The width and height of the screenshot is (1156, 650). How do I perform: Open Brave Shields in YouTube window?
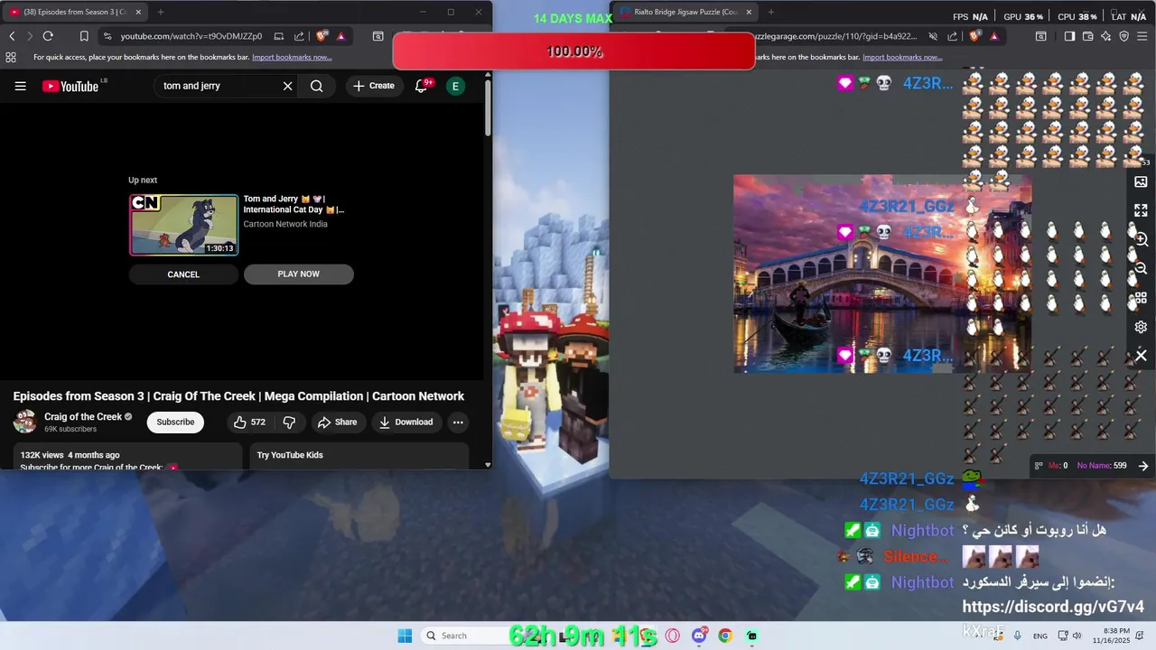322,36
